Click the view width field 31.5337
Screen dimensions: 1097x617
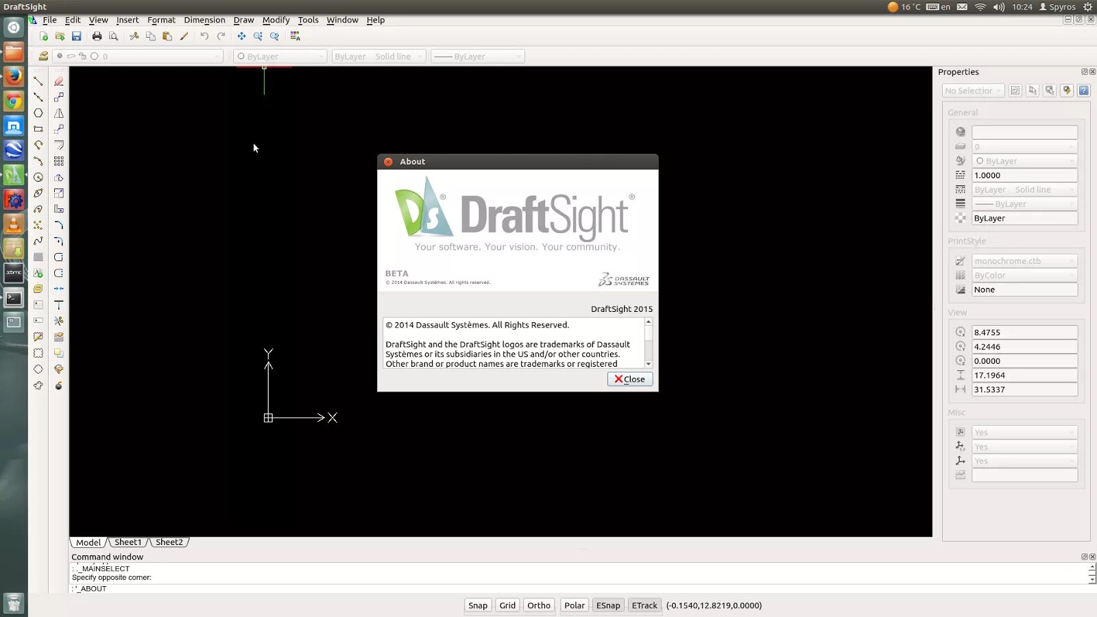point(1024,389)
